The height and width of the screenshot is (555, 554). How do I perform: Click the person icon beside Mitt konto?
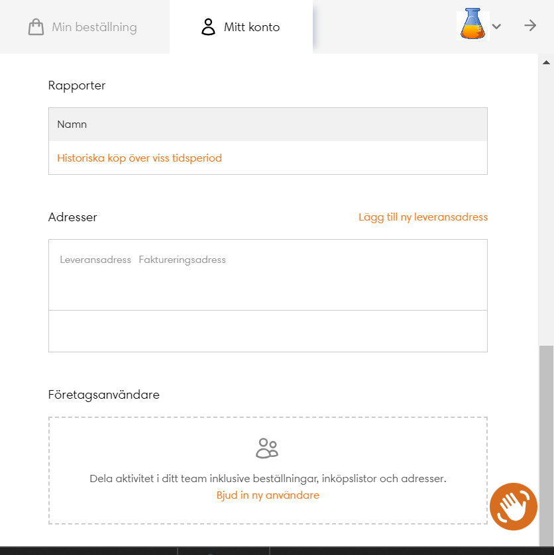coord(209,27)
